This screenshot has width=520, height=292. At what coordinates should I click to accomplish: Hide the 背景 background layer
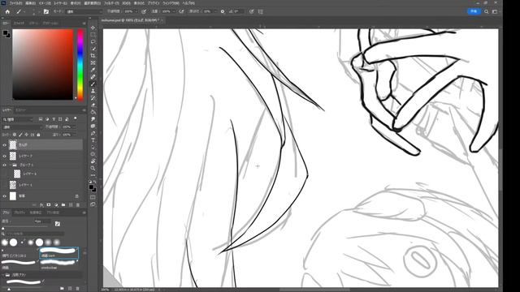[5, 196]
